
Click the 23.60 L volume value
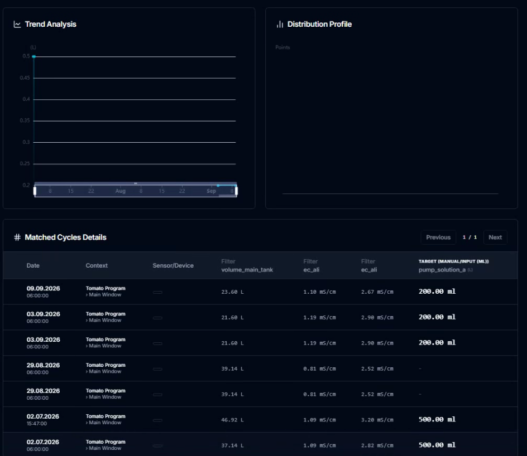(232, 292)
